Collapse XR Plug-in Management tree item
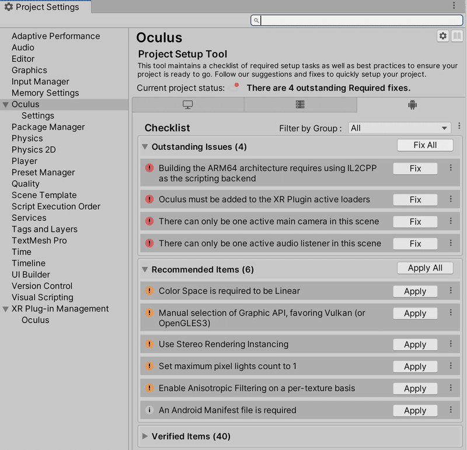 pyautogui.click(x=6, y=309)
